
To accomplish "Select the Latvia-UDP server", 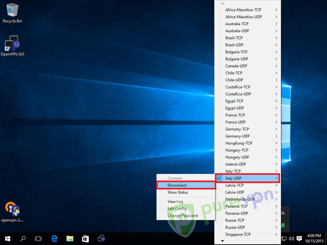I will 247,192.
